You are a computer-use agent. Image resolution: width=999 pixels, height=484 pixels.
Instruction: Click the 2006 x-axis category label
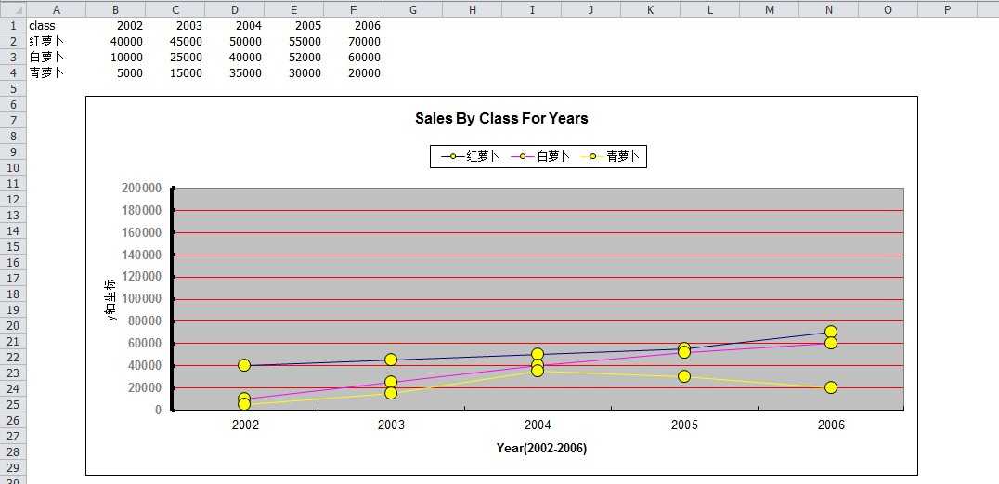pos(831,425)
